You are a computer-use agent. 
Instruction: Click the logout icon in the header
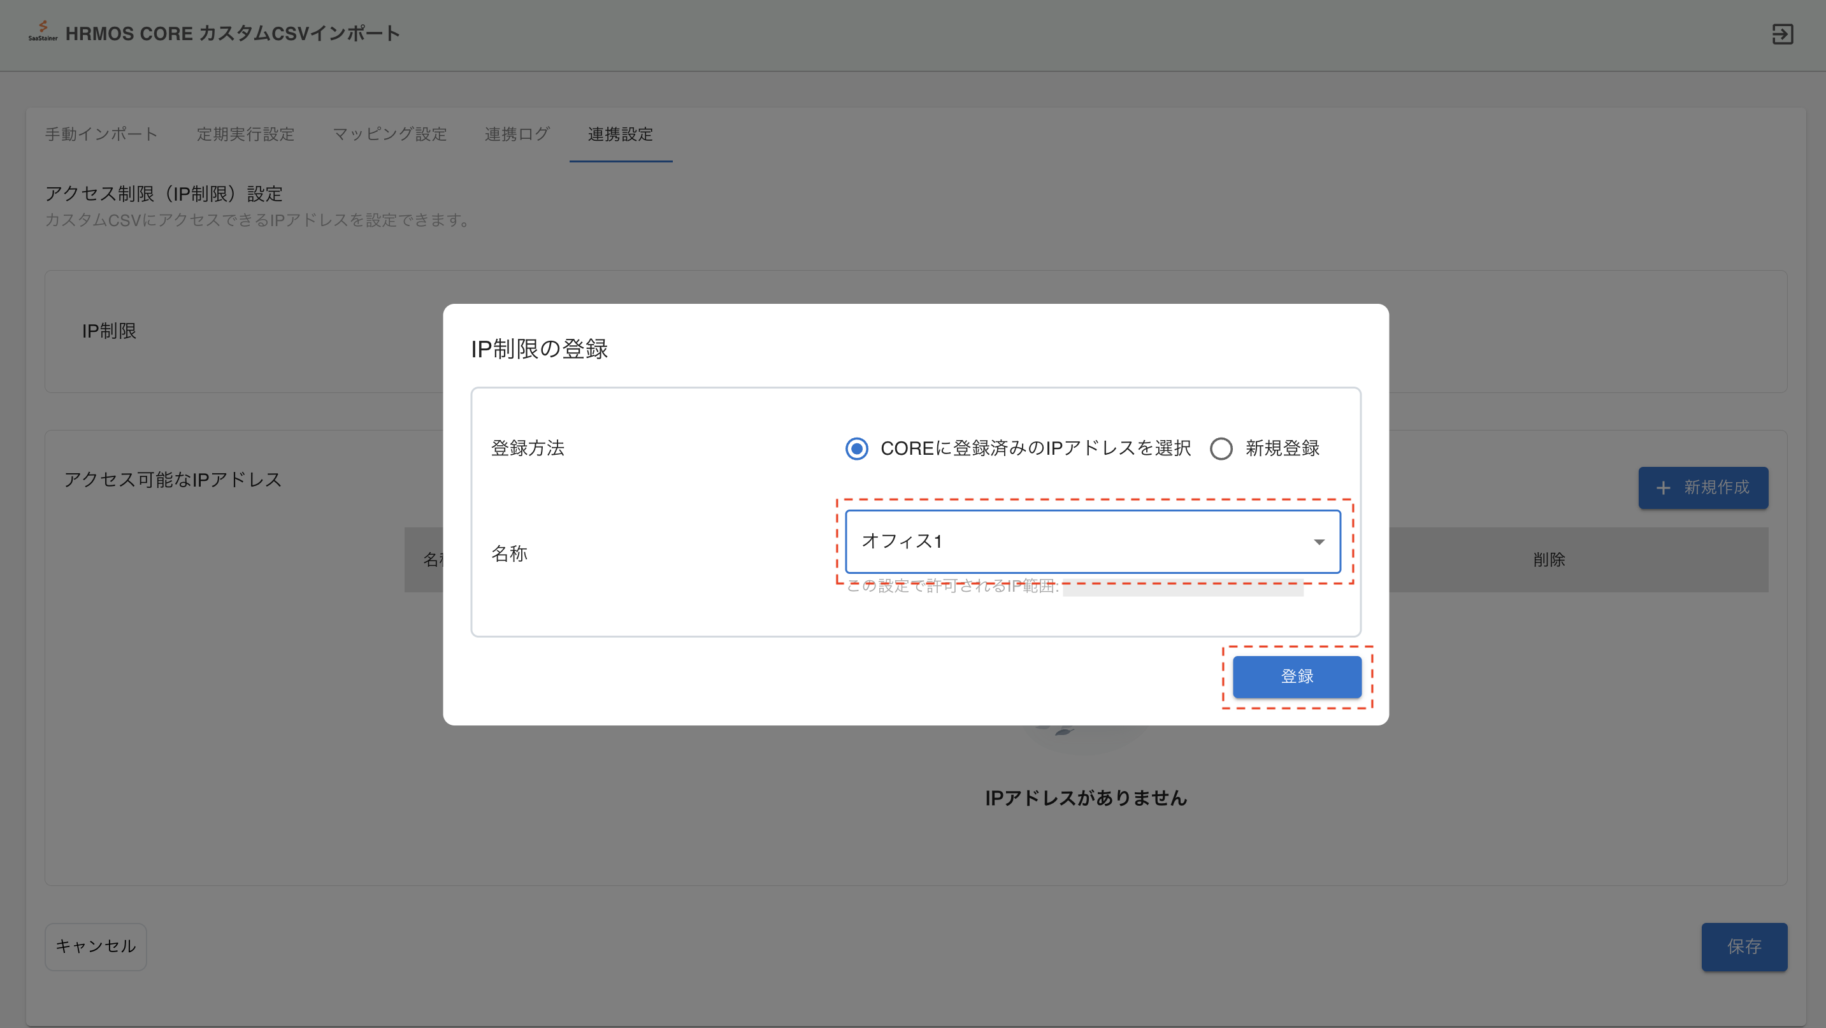pyautogui.click(x=1781, y=33)
